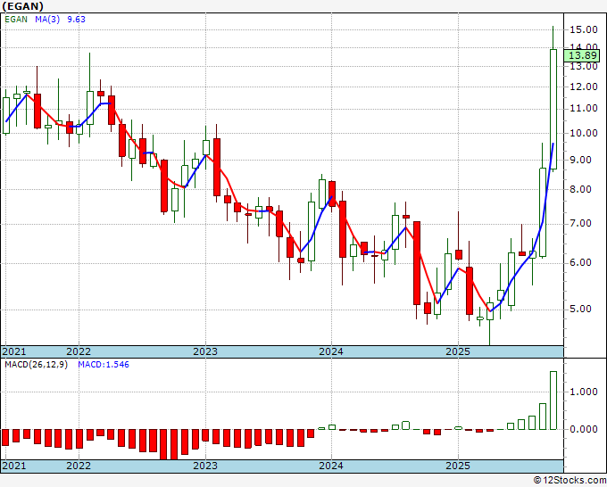Screen dimensions: 607x487
Task: Click the 0.000 MACD axis label
Action: tap(586, 429)
